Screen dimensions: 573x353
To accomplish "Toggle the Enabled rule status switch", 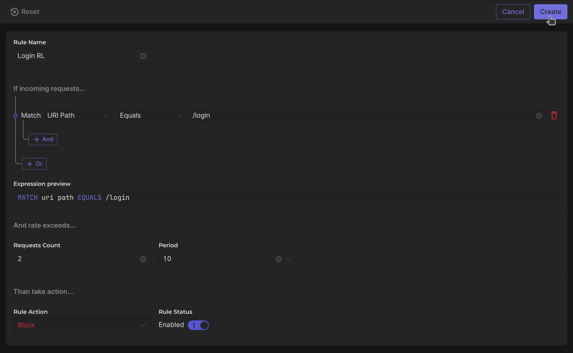I will [x=198, y=325].
